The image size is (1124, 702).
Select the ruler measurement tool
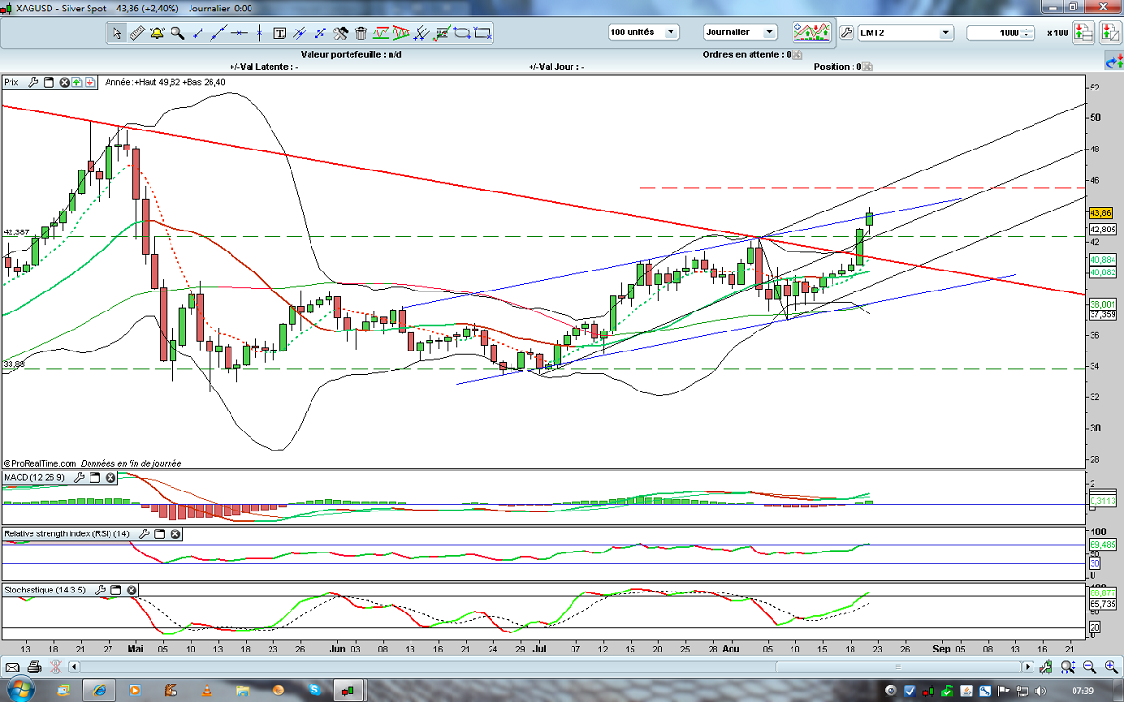click(136, 32)
